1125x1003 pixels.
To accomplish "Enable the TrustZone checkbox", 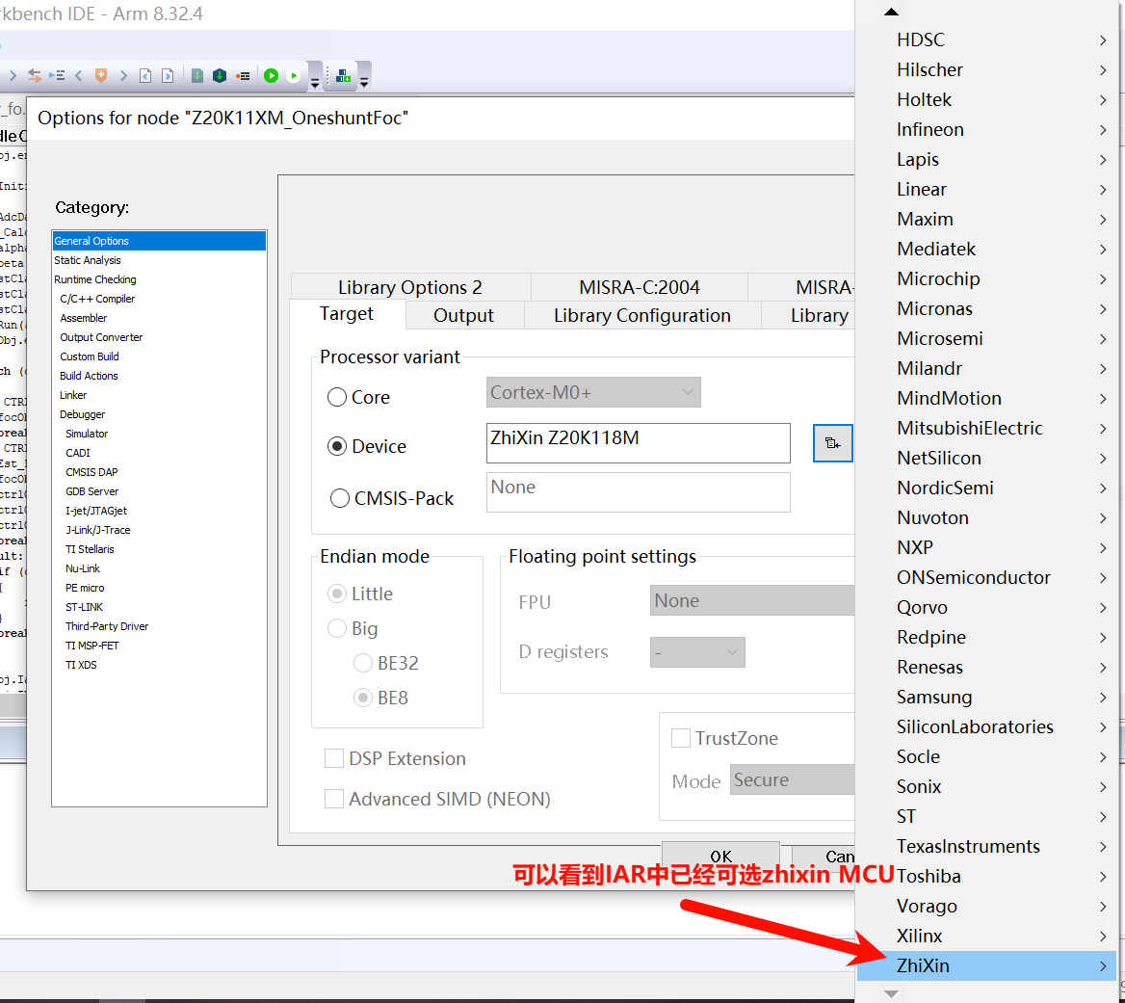I will pos(680,737).
